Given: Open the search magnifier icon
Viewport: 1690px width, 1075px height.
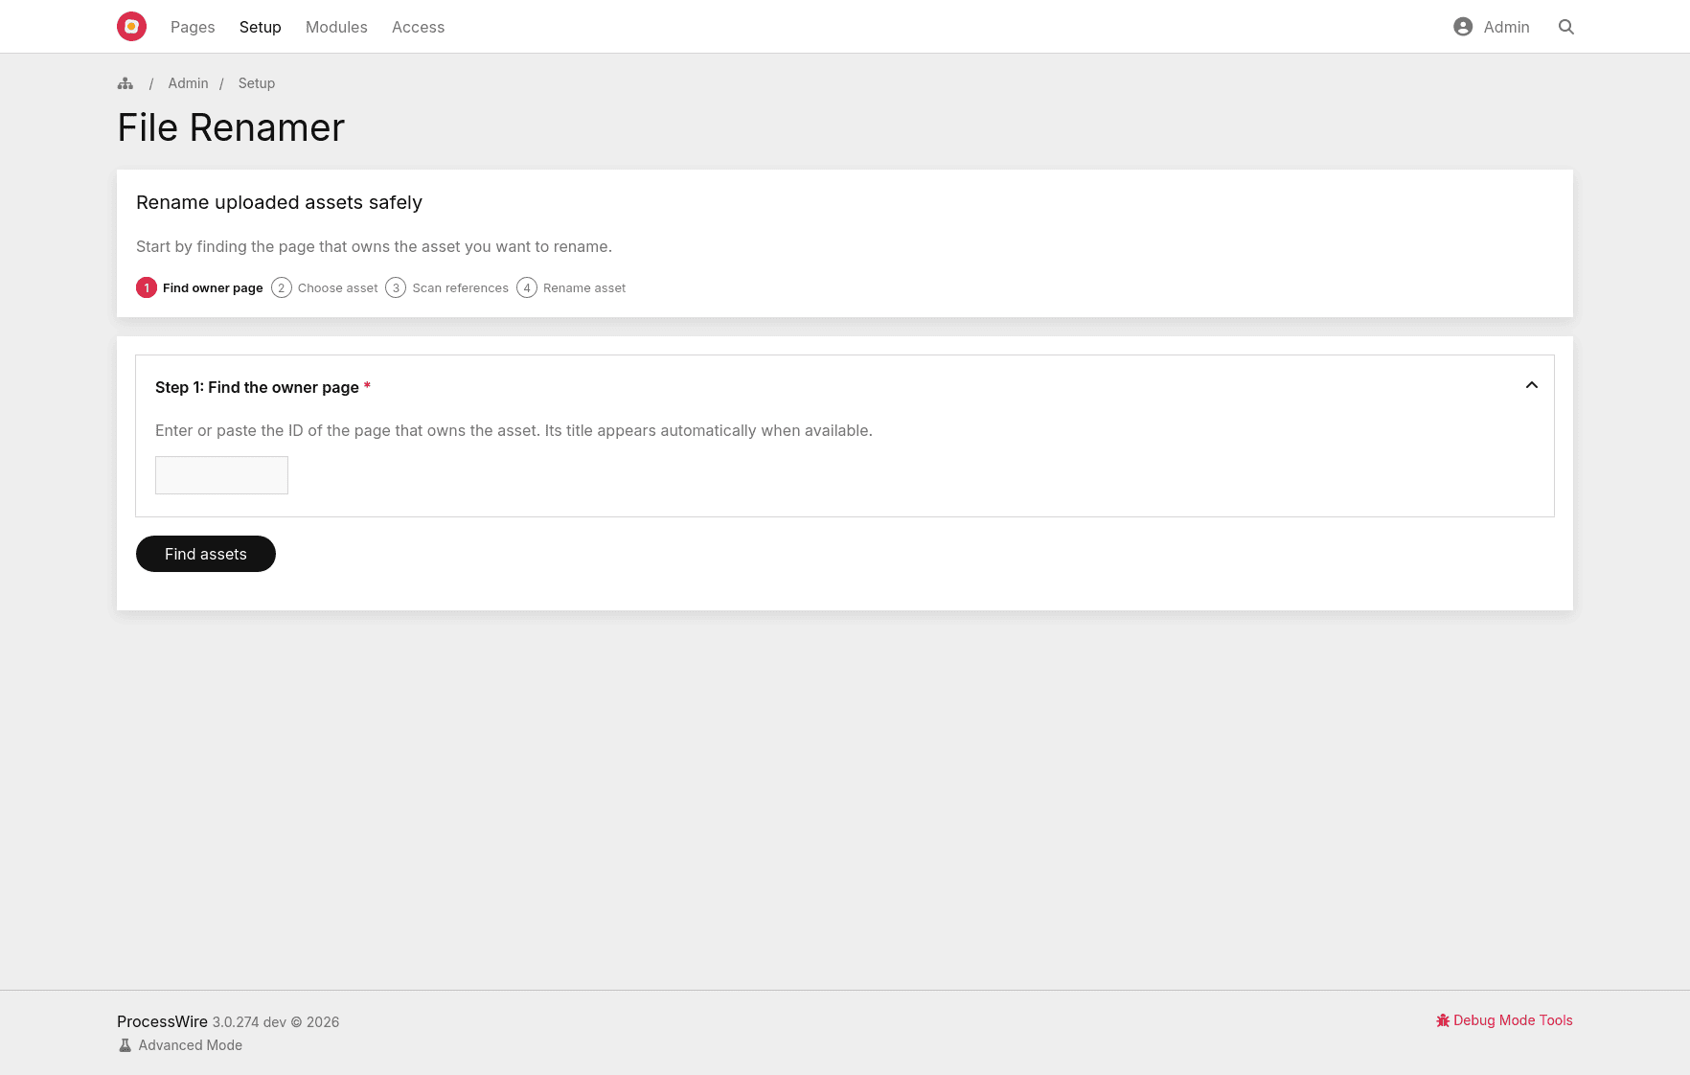Looking at the screenshot, I should point(1566,27).
